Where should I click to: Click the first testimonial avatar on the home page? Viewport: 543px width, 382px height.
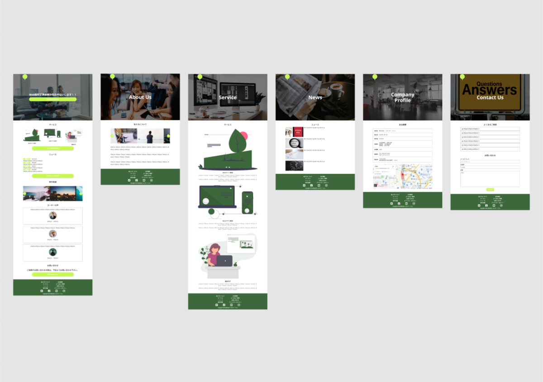[53, 216]
